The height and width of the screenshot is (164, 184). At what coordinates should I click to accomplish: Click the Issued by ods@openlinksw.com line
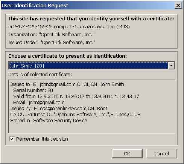(x=75, y=112)
